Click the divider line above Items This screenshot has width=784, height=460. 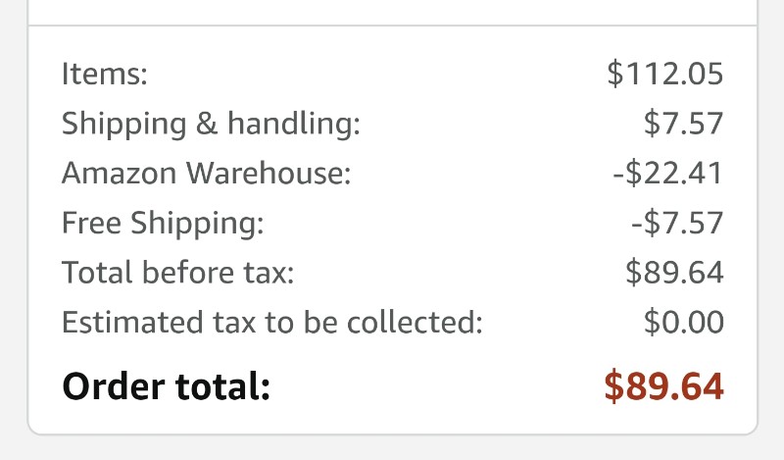click(x=393, y=26)
